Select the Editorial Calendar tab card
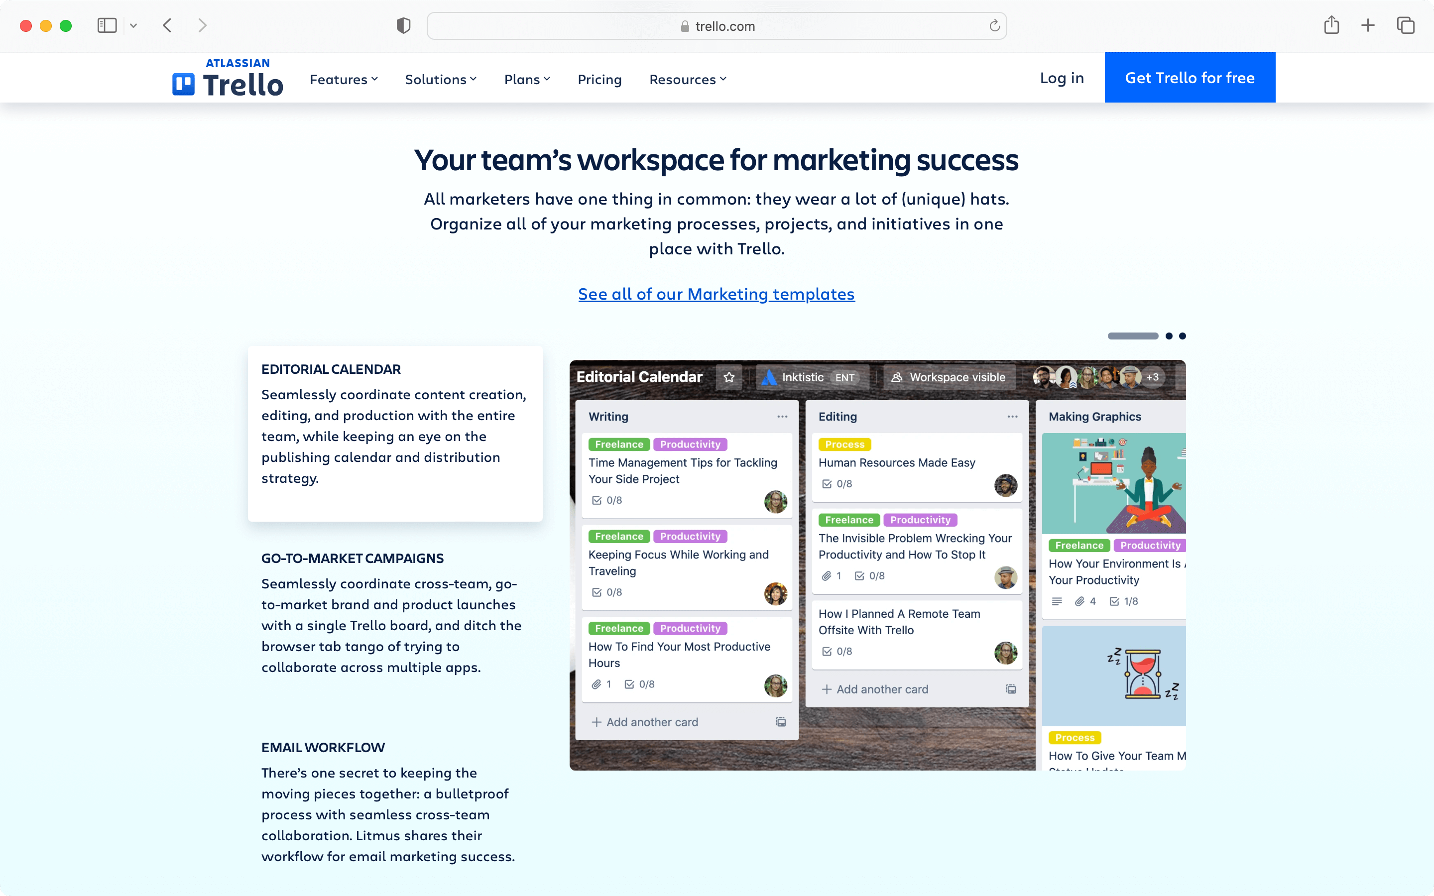The height and width of the screenshot is (896, 1434). click(395, 434)
